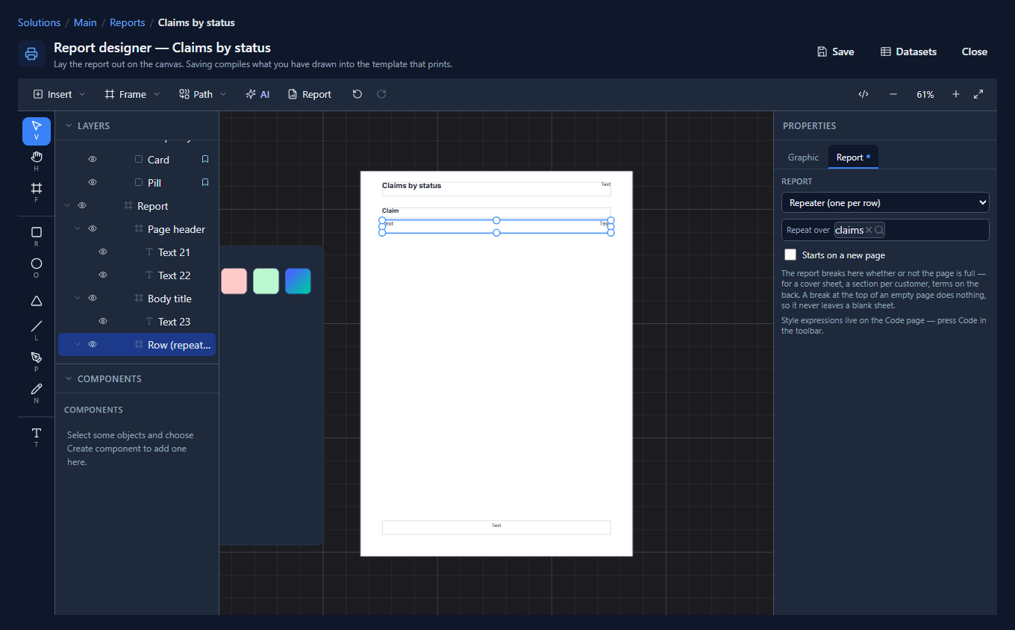This screenshot has height=630, width=1015.
Task: Redo the last undone action
Action: pyautogui.click(x=381, y=94)
